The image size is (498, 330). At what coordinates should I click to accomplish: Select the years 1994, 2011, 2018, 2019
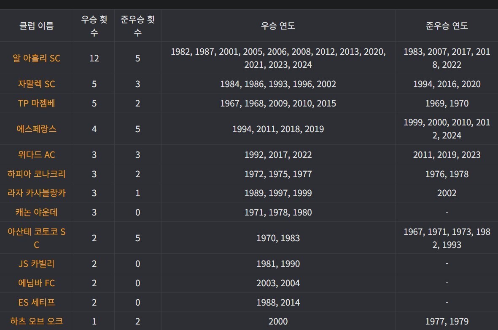click(x=278, y=129)
